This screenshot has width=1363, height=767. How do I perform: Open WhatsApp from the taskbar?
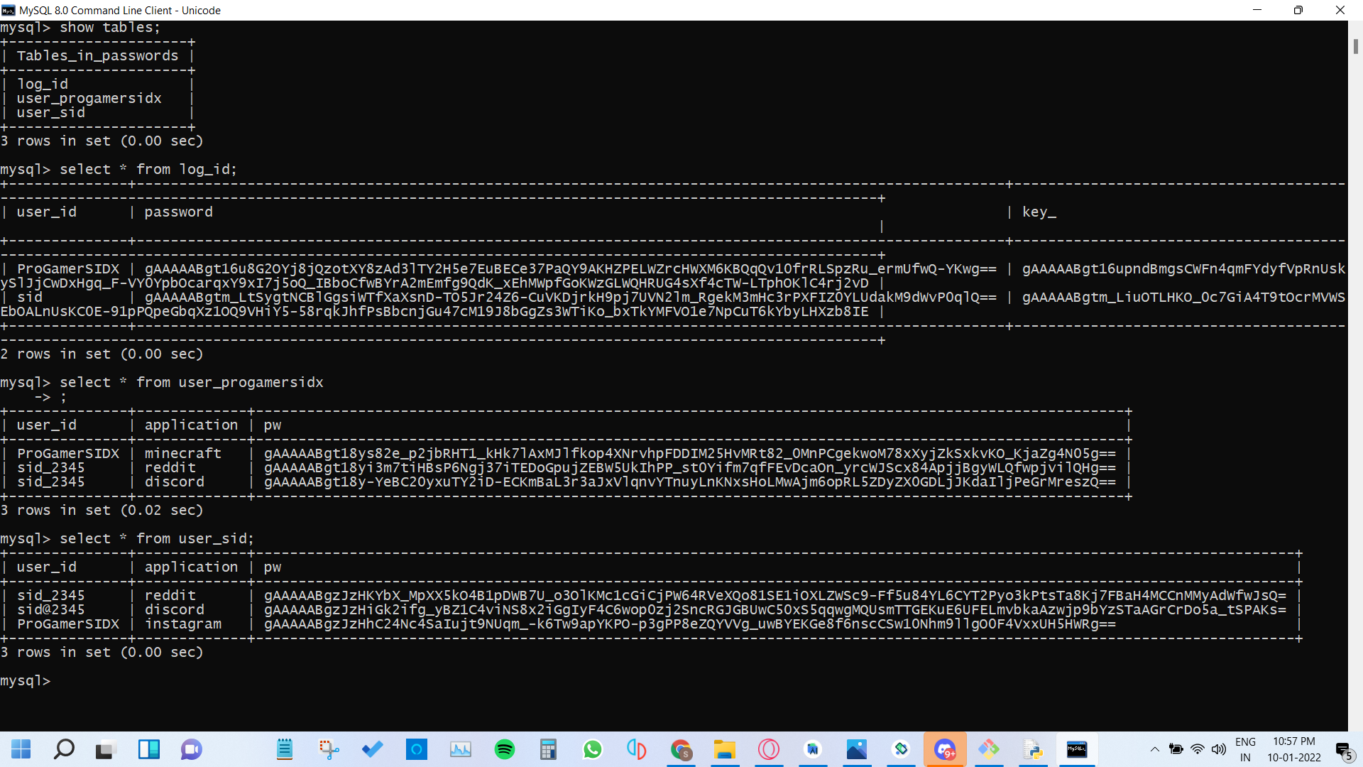click(592, 749)
